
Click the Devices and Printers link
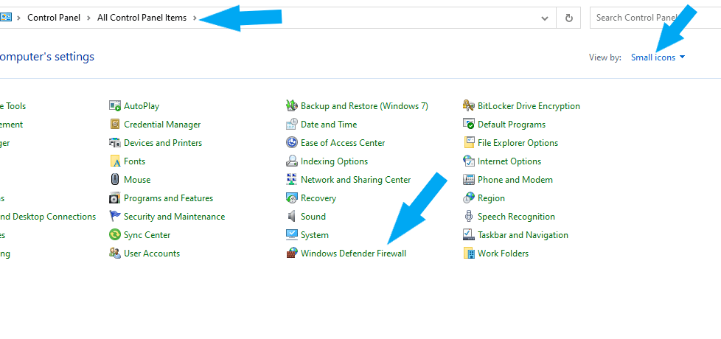coord(163,143)
